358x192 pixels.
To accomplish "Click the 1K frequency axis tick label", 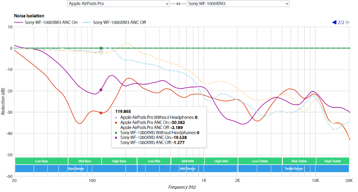I will coord(204,181).
